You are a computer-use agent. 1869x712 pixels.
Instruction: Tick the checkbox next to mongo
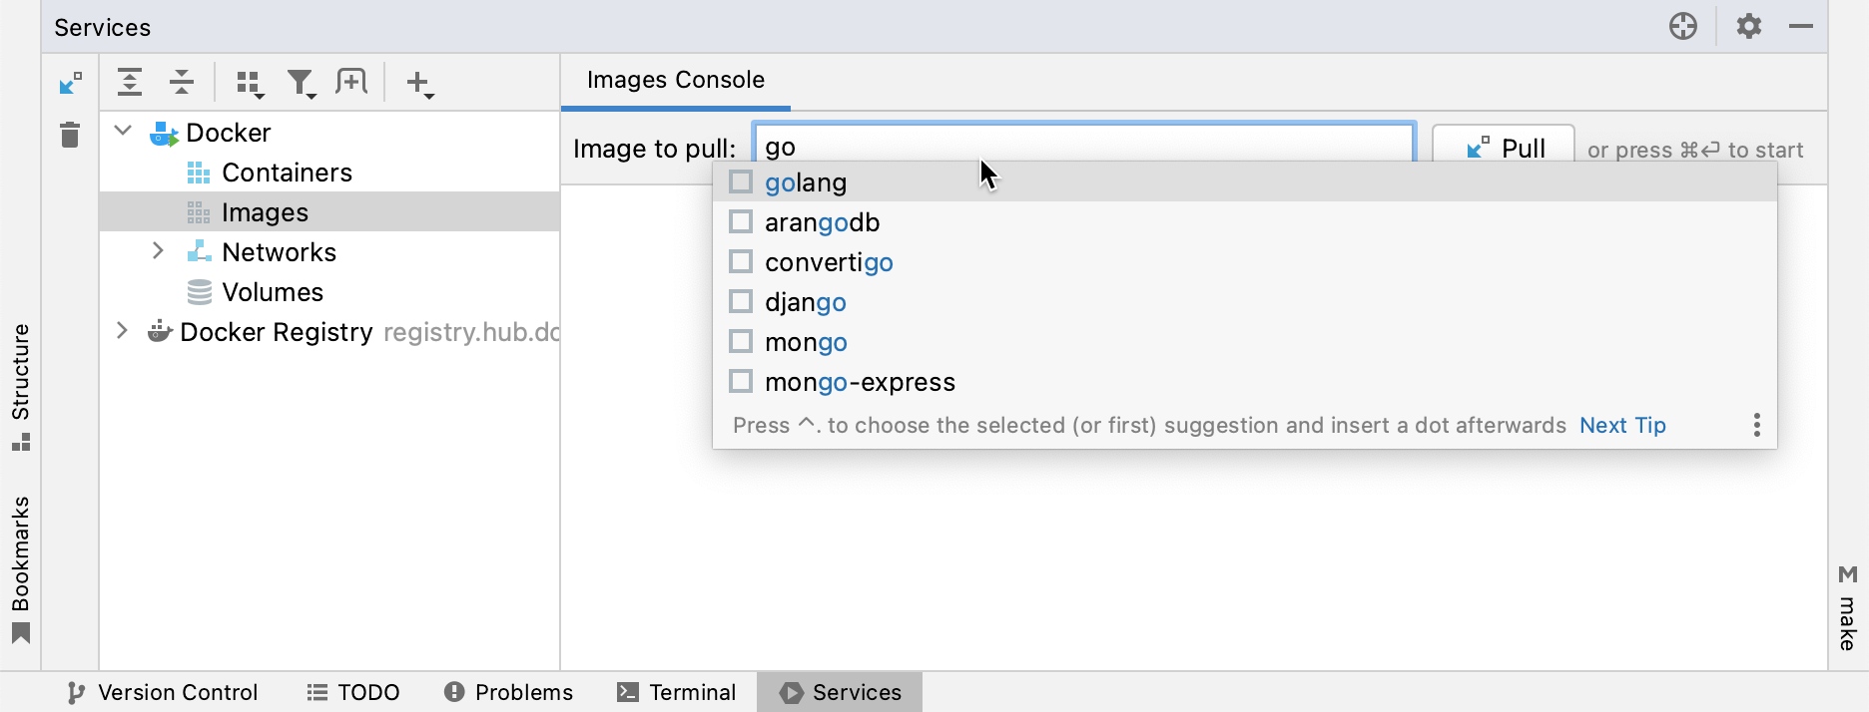coord(741,341)
